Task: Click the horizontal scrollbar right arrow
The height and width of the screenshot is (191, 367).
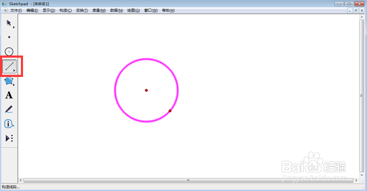Action: tap(356, 180)
